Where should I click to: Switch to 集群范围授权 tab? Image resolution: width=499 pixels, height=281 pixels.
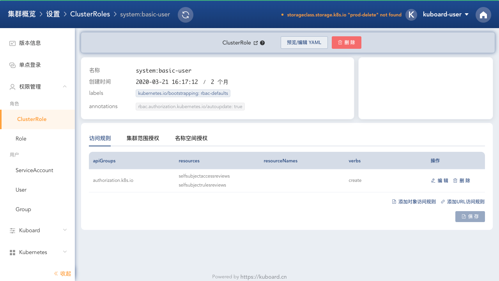[143, 138]
